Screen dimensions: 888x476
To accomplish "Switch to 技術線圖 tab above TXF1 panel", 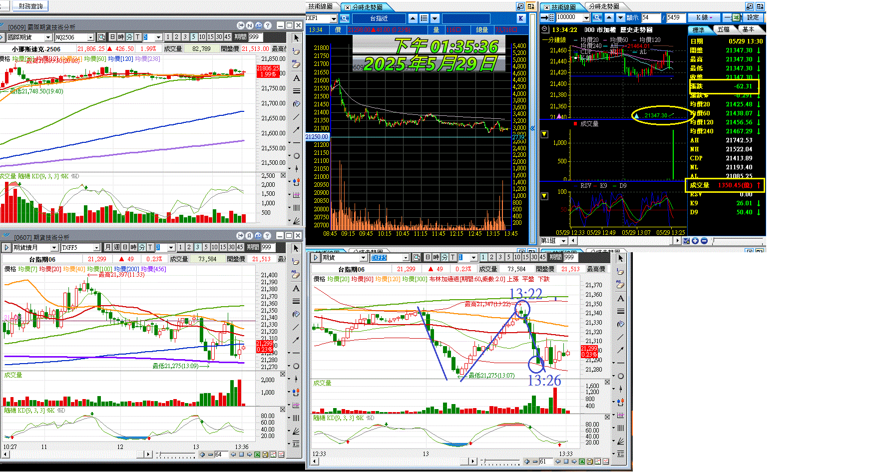I will click(320, 6).
